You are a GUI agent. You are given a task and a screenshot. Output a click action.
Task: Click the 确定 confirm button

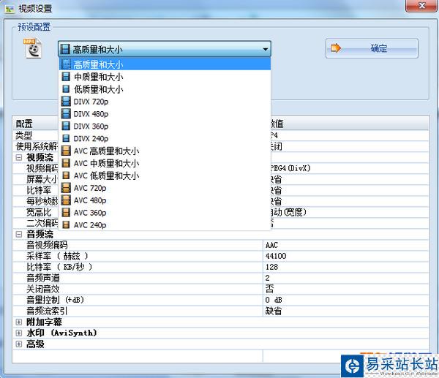372,48
